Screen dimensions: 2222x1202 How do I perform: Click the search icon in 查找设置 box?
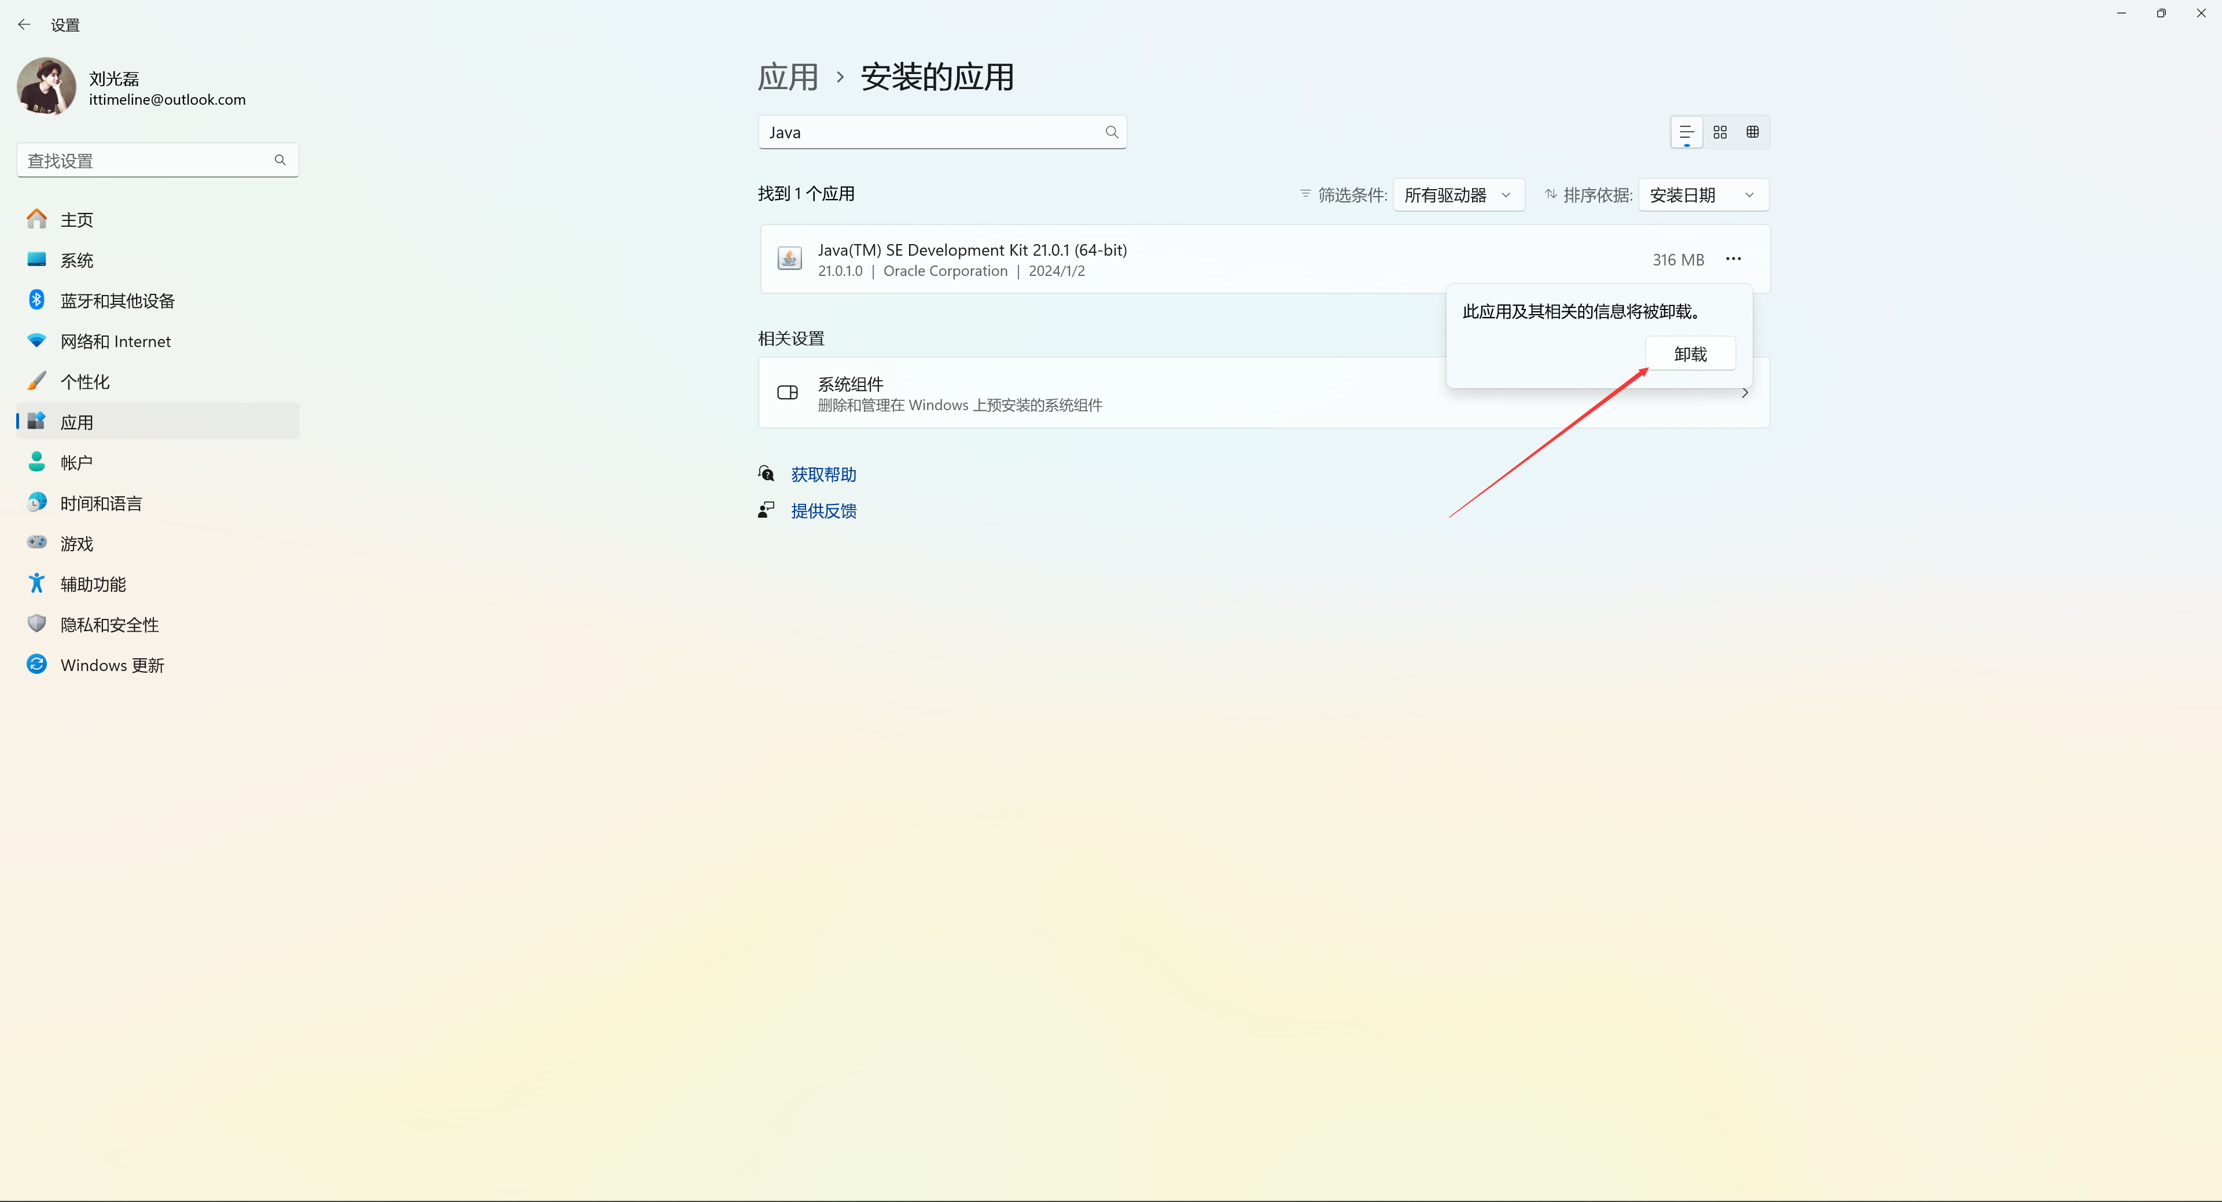coord(280,160)
